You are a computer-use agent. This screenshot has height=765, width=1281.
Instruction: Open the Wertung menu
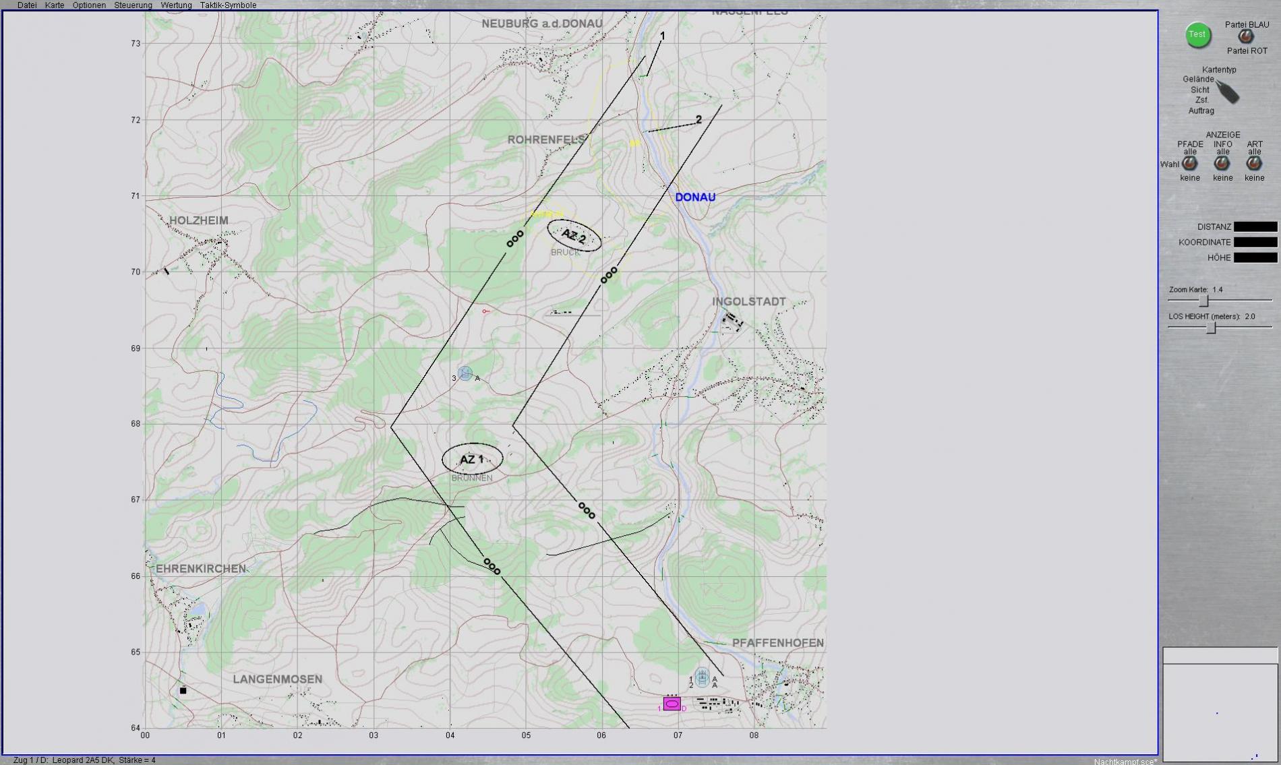[x=176, y=5]
